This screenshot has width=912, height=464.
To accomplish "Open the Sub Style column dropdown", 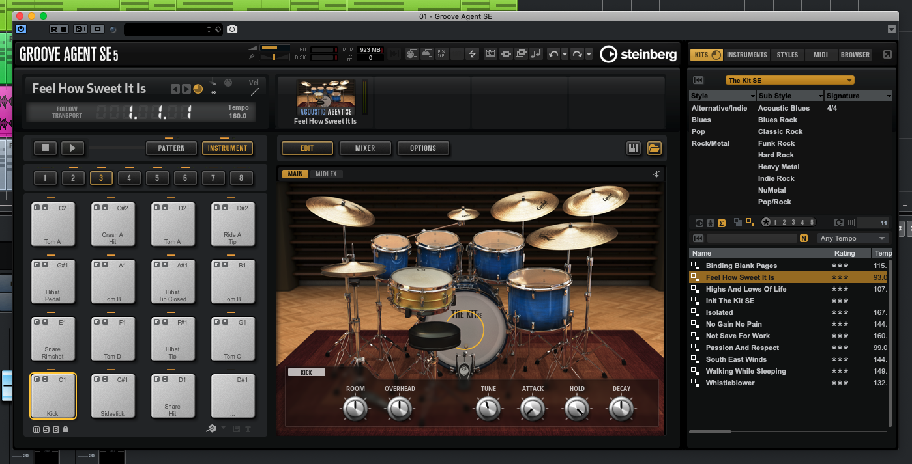I will (820, 96).
